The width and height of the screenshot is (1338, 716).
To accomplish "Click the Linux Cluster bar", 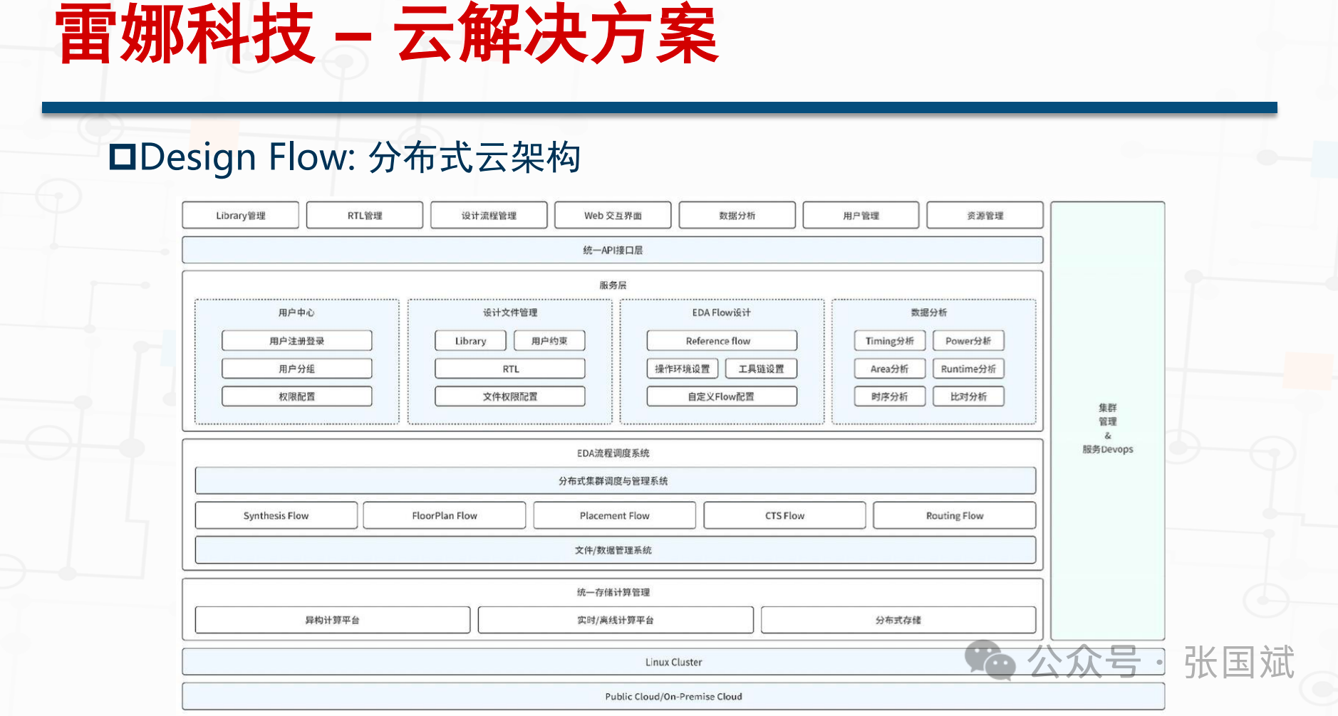I will [x=673, y=662].
